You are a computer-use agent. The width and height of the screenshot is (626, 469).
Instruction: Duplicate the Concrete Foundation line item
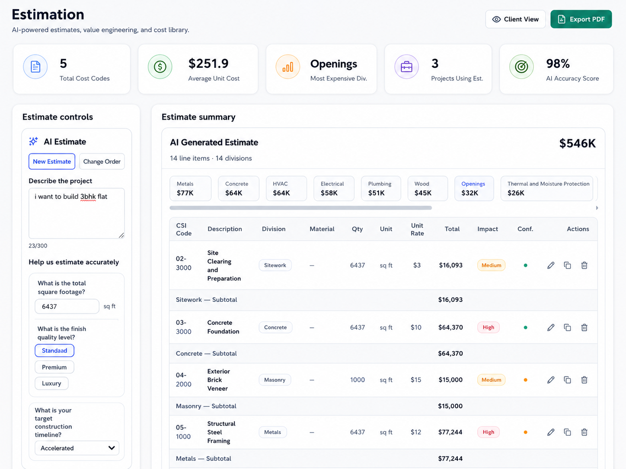click(567, 327)
